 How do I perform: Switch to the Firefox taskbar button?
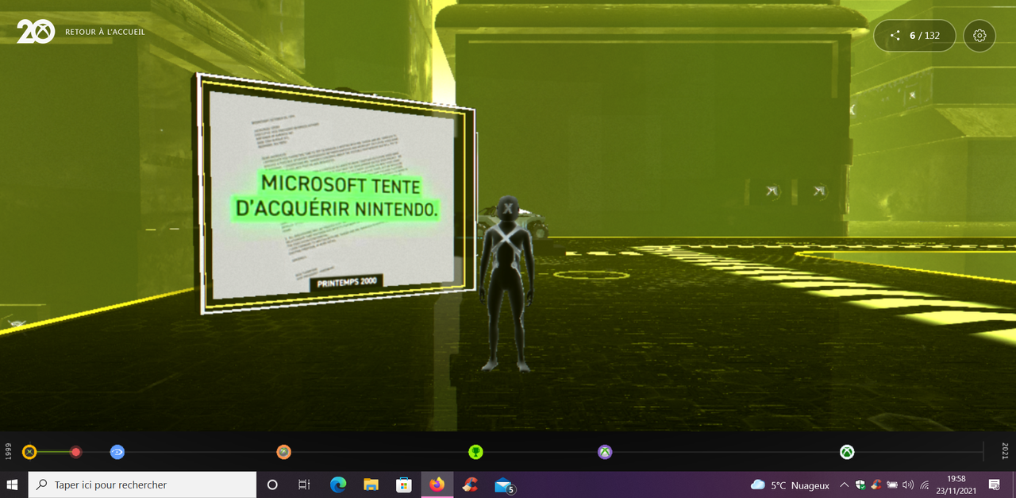[437, 484]
